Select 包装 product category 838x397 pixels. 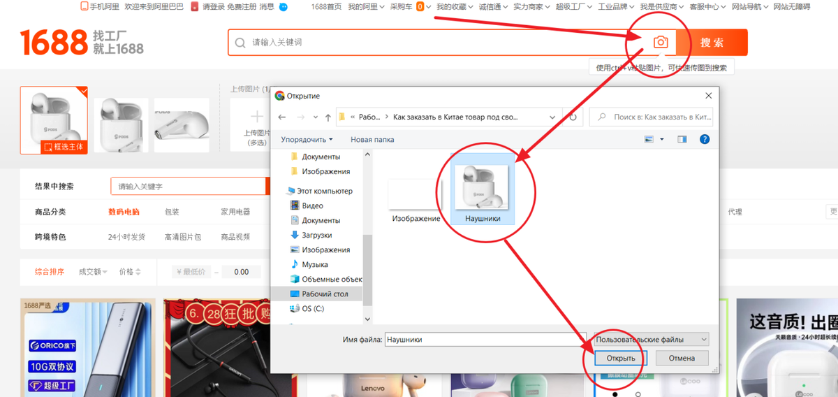point(172,212)
